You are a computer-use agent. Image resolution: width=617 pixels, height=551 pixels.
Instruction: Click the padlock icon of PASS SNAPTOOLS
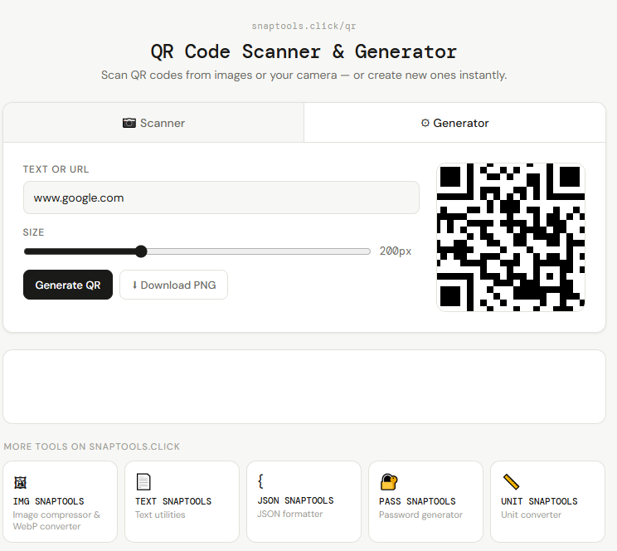coord(389,481)
